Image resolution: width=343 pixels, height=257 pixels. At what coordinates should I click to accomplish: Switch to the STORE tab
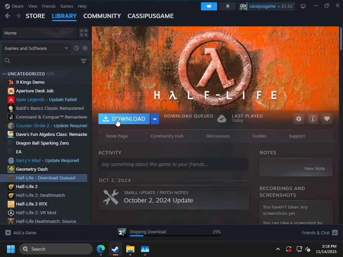35,16
